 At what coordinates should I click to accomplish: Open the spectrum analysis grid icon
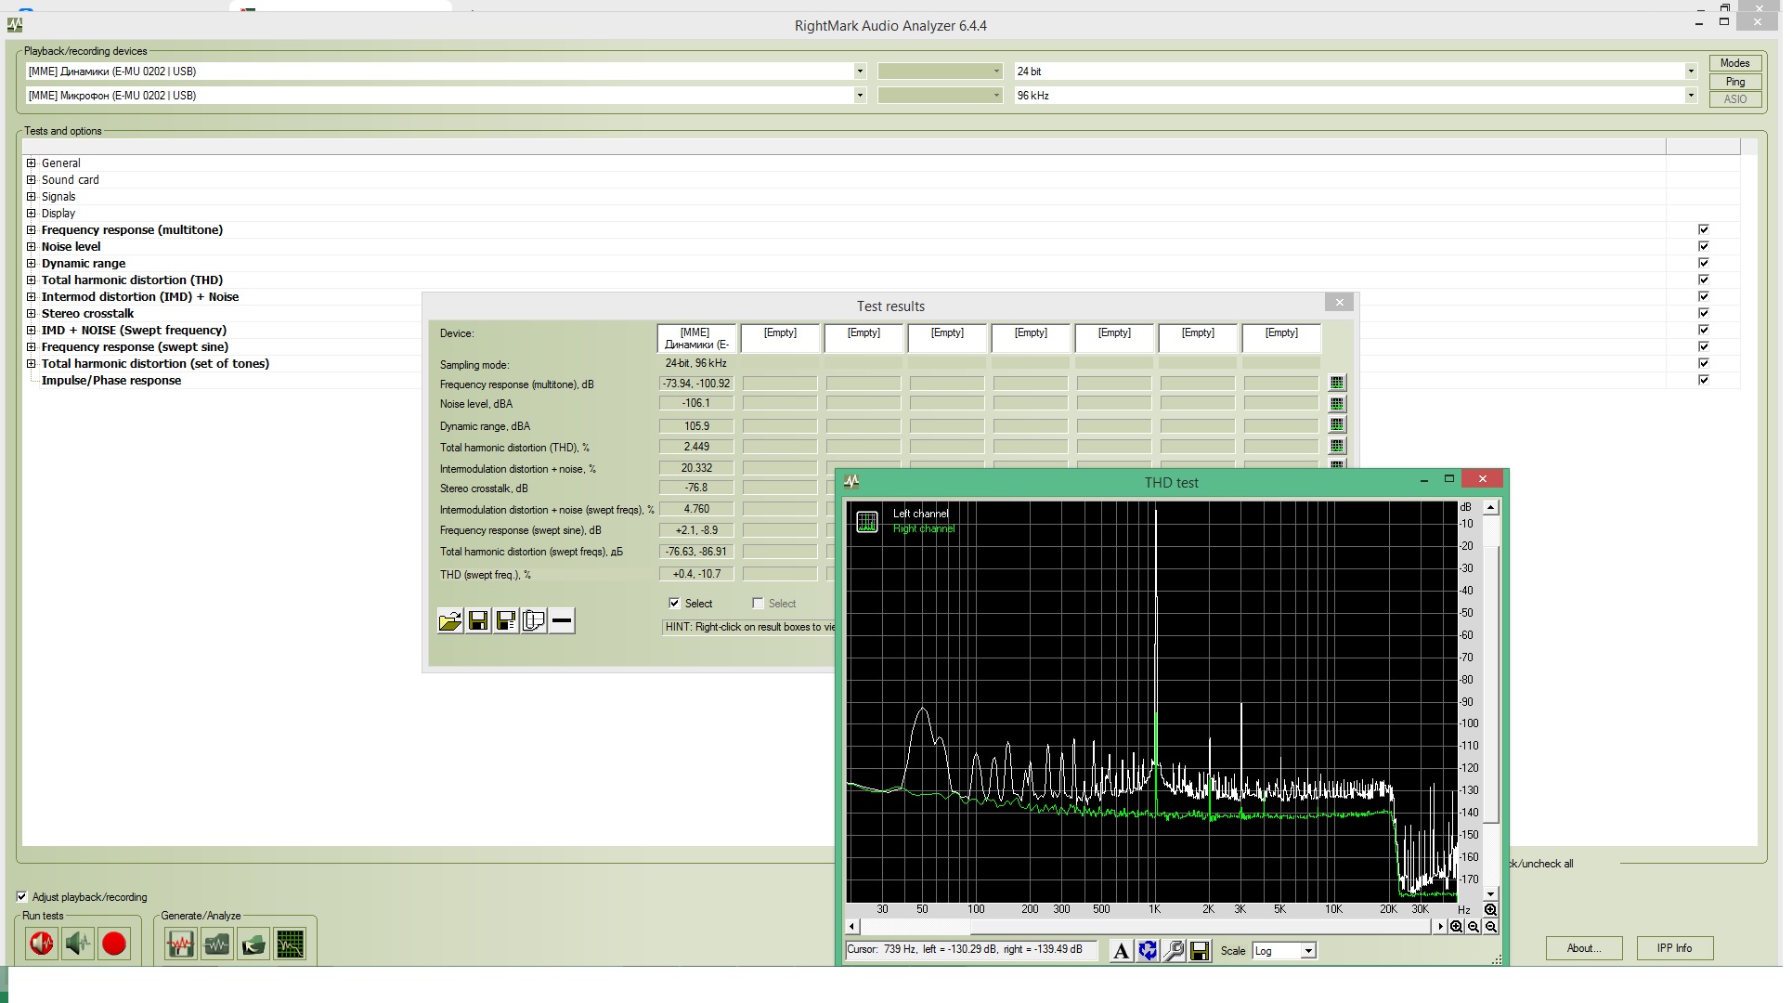coord(290,944)
